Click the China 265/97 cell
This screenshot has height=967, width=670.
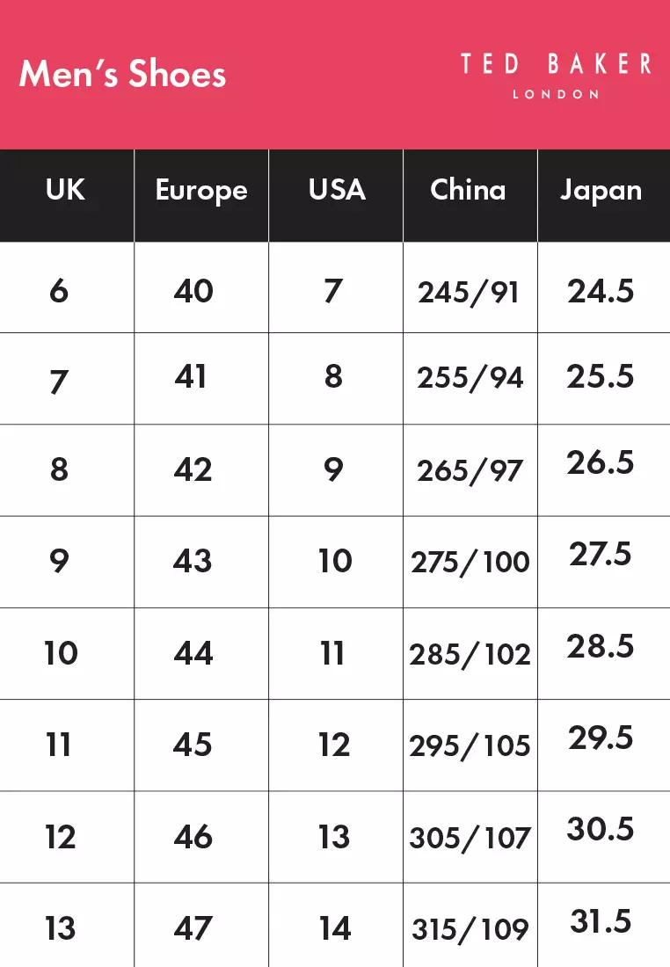470,470
